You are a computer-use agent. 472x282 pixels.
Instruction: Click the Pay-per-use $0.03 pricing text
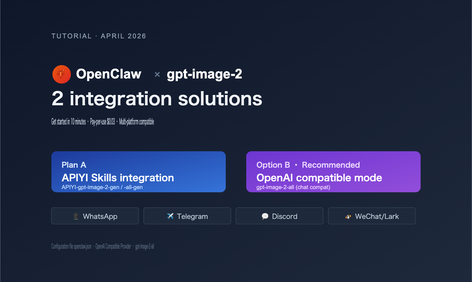[102, 122]
